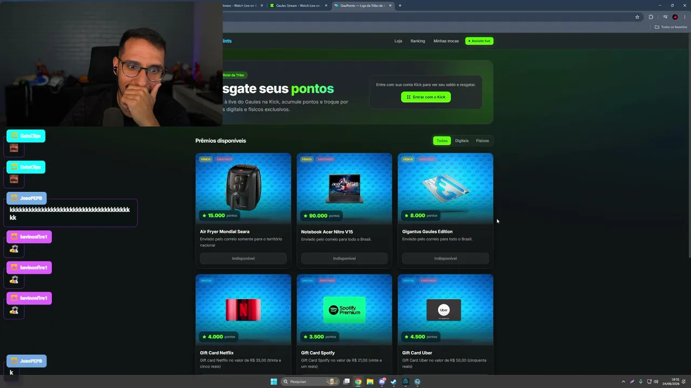The image size is (691, 388).
Task: Click the 4.000 pontos price badge
Action: click(219, 337)
